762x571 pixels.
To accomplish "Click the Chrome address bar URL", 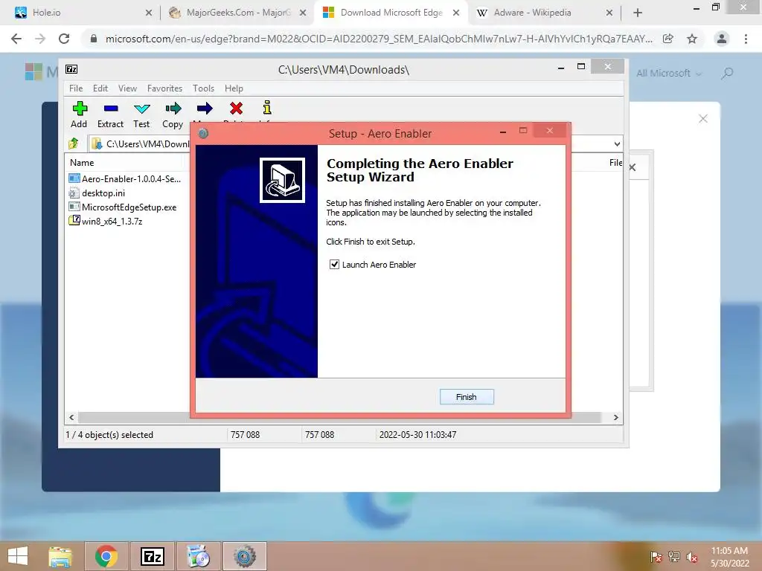I will [379, 39].
